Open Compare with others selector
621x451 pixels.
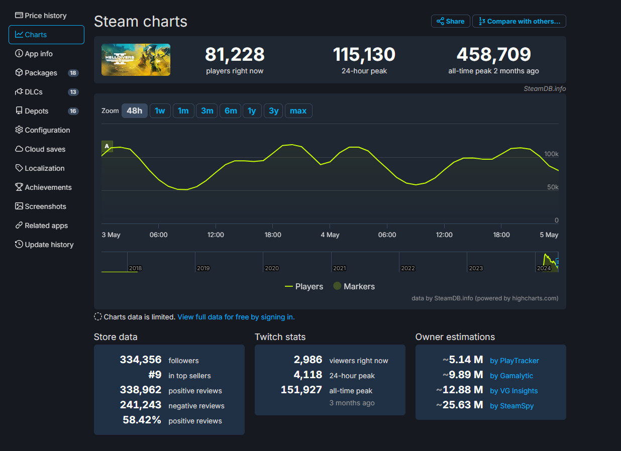pos(519,21)
